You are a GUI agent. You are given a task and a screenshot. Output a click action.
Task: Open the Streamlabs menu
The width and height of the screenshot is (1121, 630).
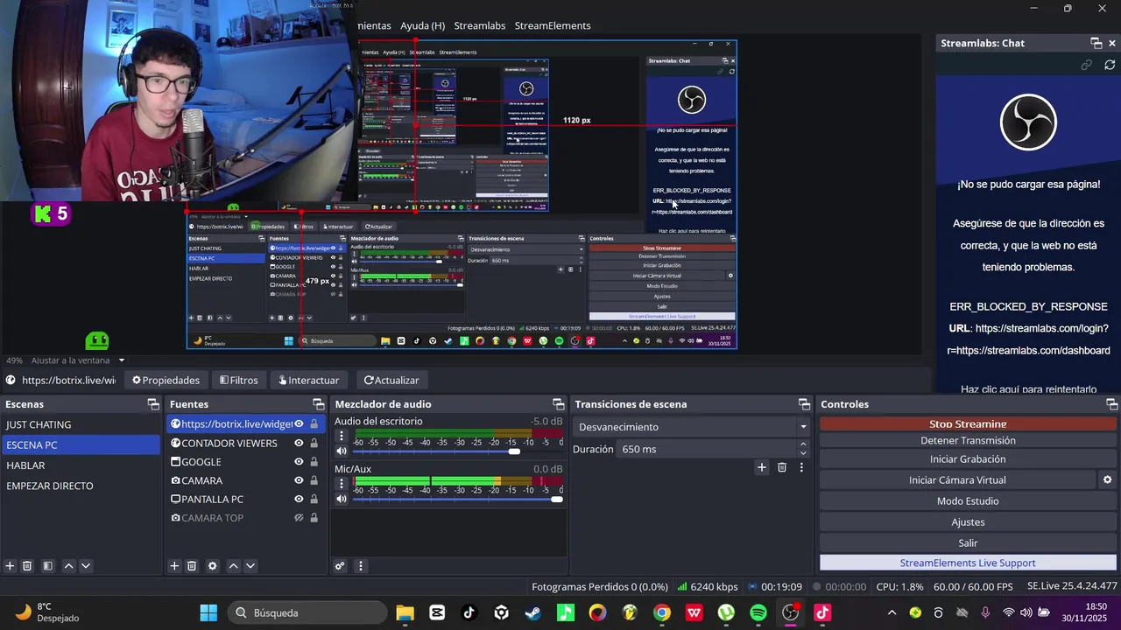coord(479,25)
